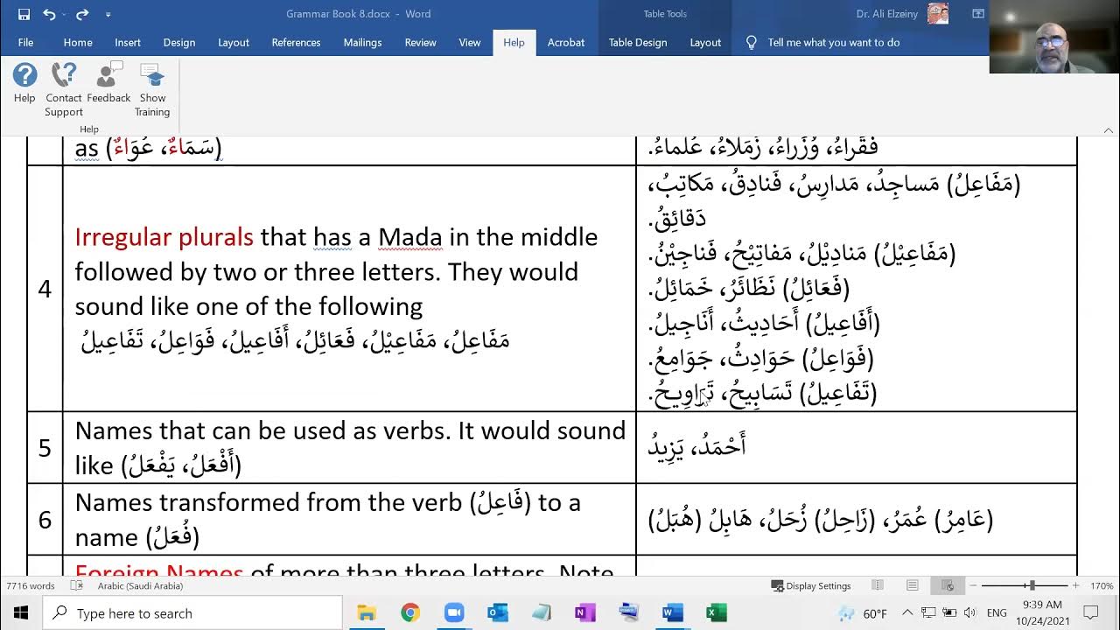The width and height of the screenshot is (1120, 630).
Task: Click the Dr. Ali Elzeiny account name
Action: coord(888,14)
